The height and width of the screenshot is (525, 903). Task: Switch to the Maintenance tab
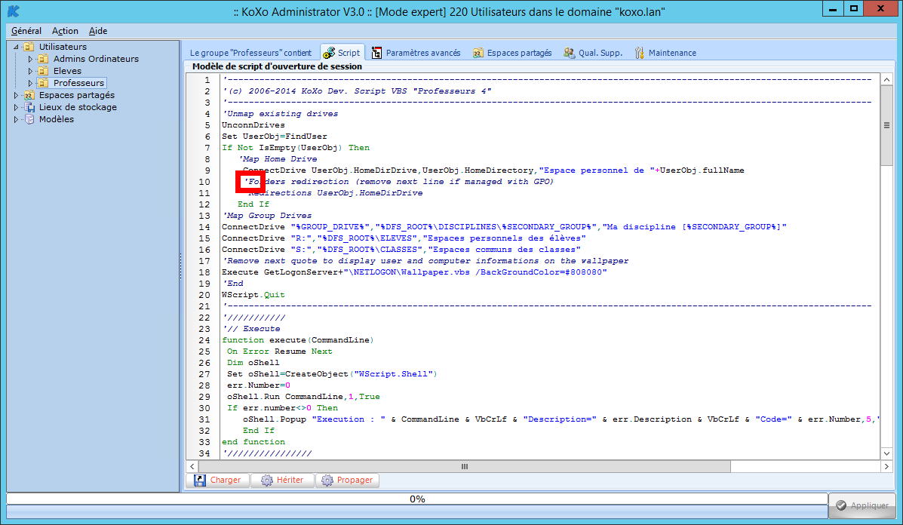click(665, 53)
